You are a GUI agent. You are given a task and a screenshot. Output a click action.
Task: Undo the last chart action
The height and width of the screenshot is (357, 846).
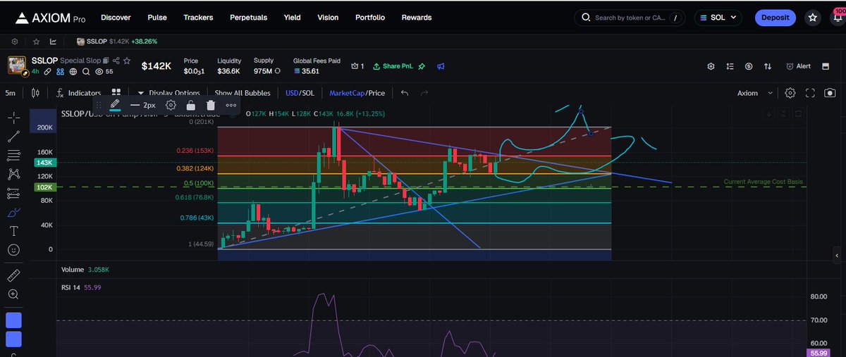pyautogui.click(x=405, y=93)
